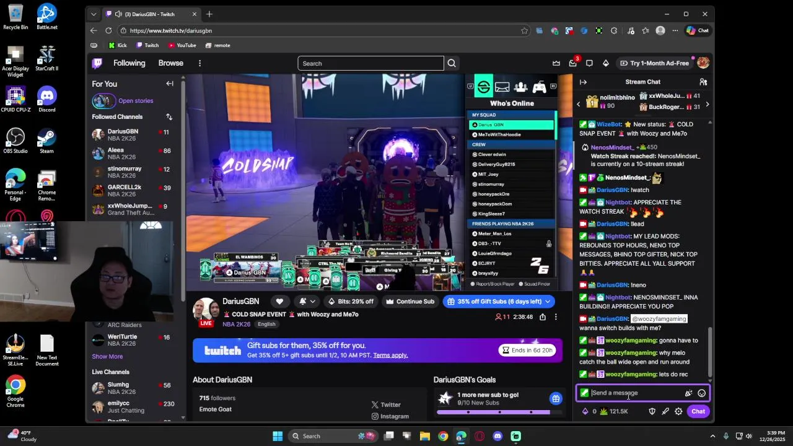Open the Terms apply link
The height and width of the screenshot is (446, 793).
(390, 355)
